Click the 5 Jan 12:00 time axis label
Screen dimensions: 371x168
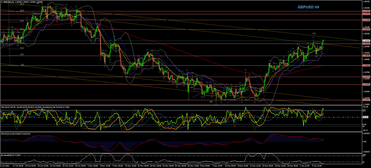point(317,165)
